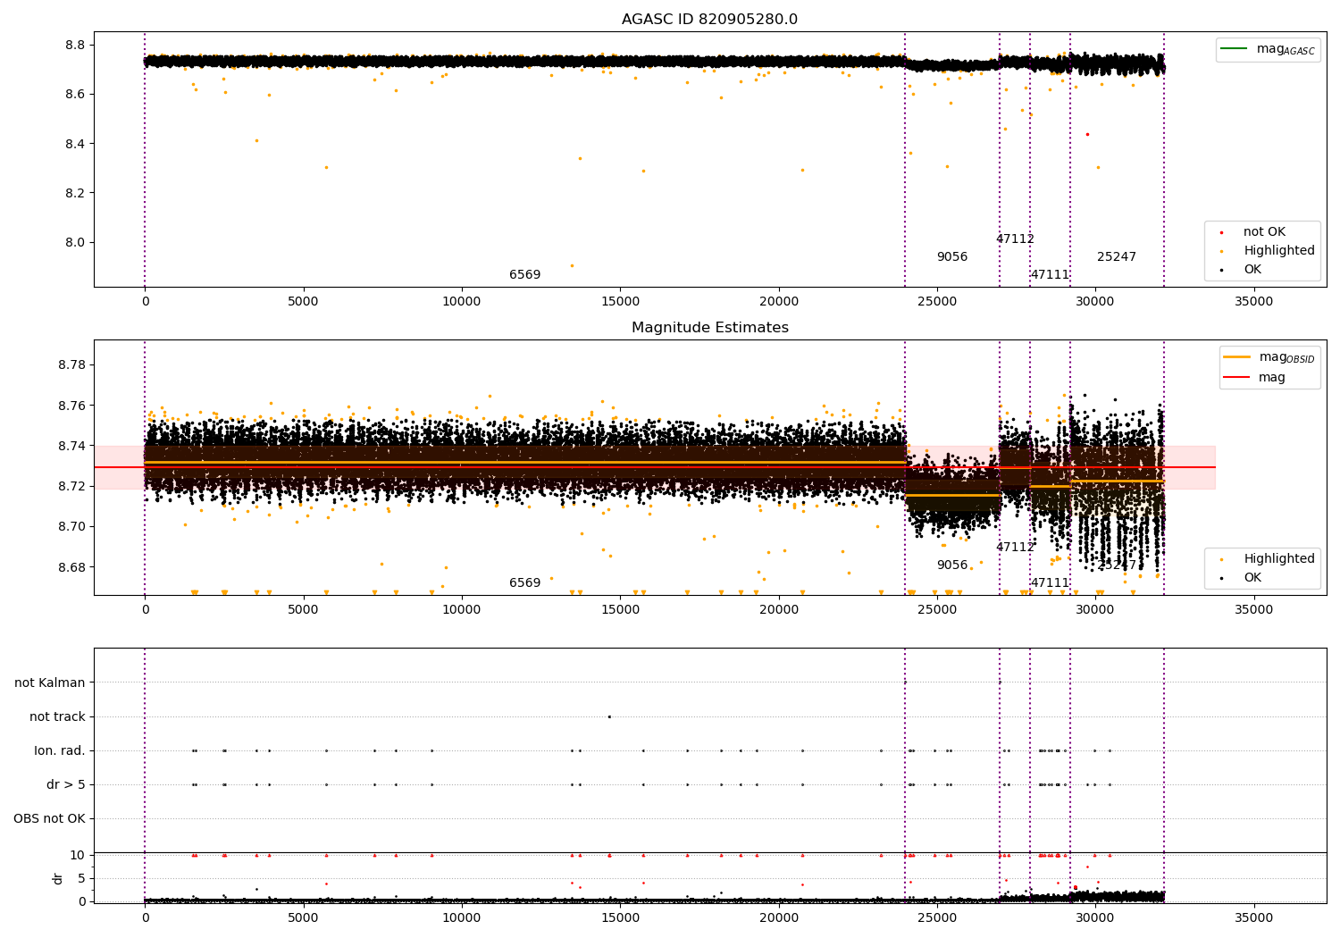Click the single 'not track' data point
The width and height of the screenshot is (1340, 938).
click(x=609, y=716)
